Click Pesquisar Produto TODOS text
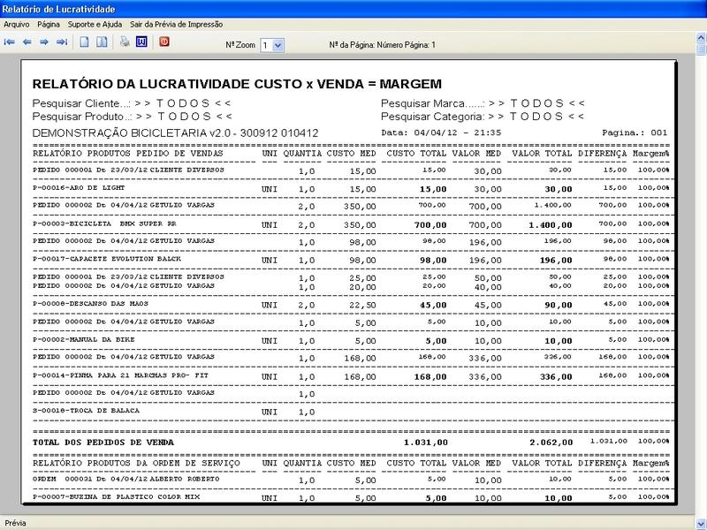This screenshot has width=707, height=530. (133, 117)
